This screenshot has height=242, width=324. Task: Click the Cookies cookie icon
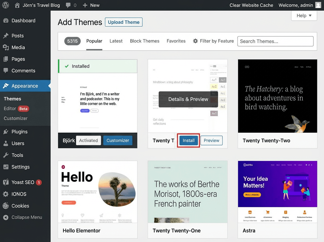click(6, 206)
